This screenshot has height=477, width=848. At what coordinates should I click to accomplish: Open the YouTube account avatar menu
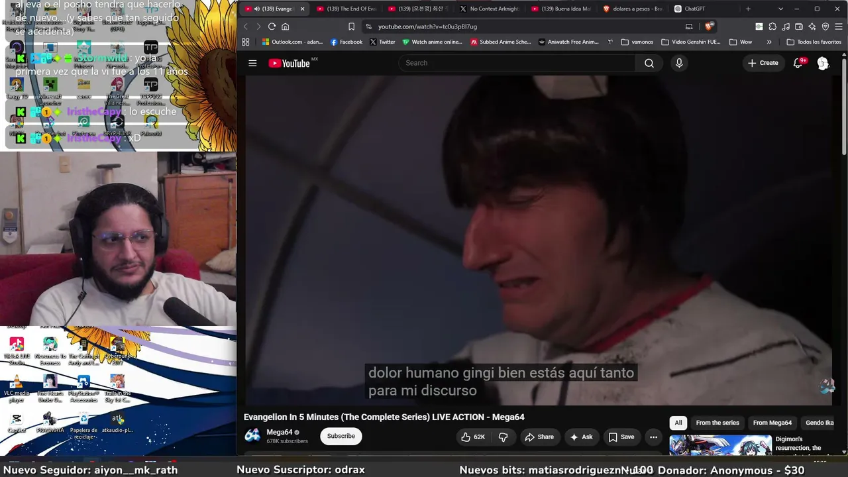(x=823, y=63)
